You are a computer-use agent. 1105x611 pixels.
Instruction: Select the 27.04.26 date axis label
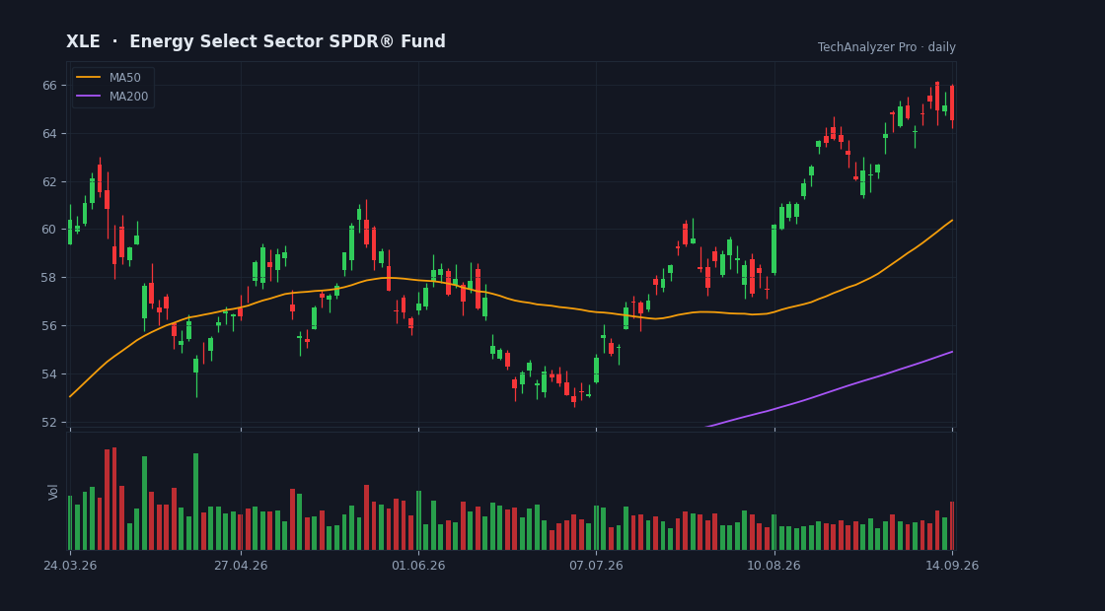point(241,566)
